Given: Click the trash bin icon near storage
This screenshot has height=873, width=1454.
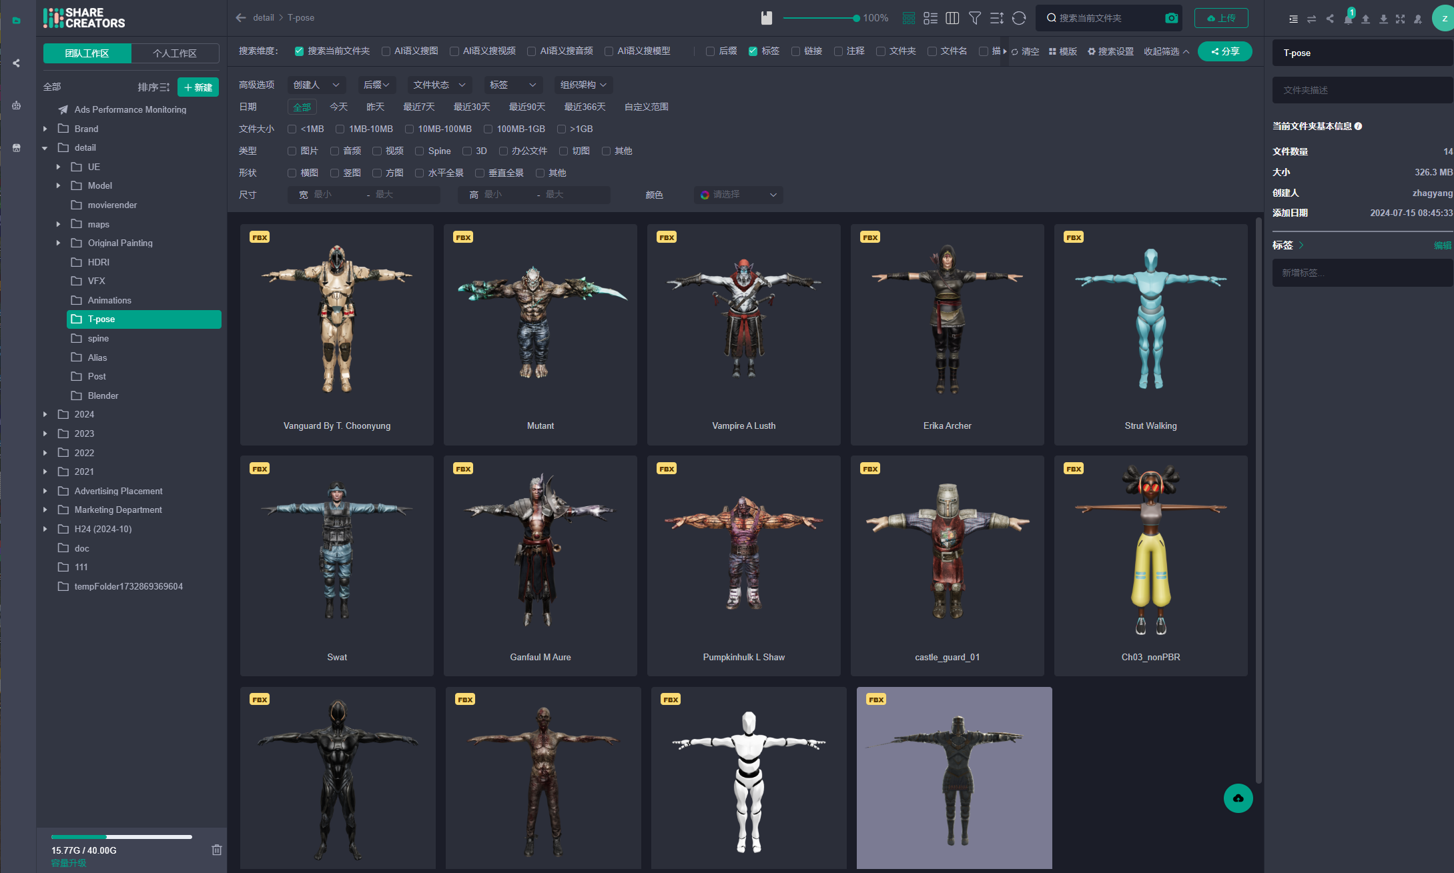Looking at the screenshot, I should [217, 850].
